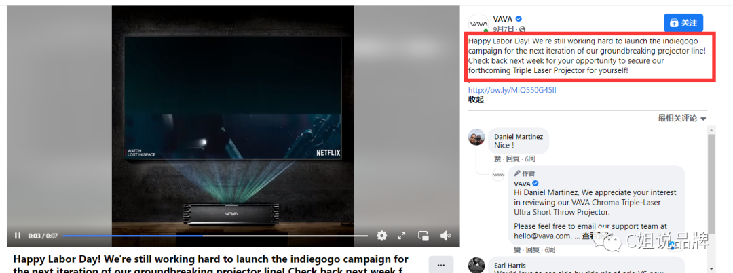The image size is (733, 273).
Task: Unmute the video volume icon
Action: coord(446,236)
